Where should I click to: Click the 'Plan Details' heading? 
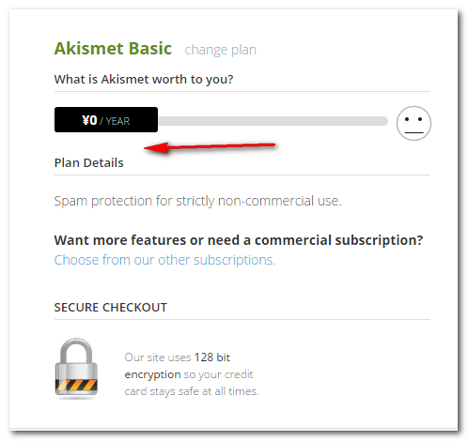click(89, 163)
